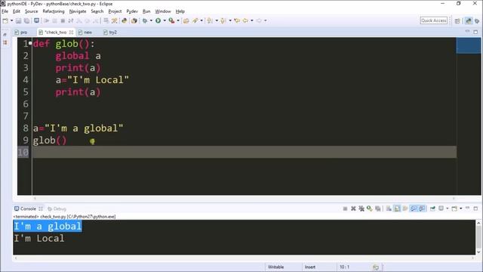Click the Last Edit Location icon
This screenshot has width=483, height=272.
(237, 20)
